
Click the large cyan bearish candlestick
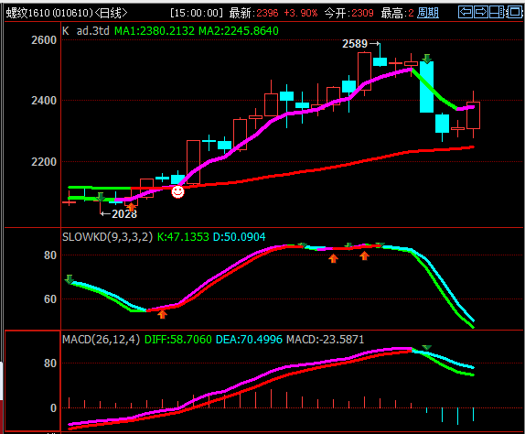point(427,87)
